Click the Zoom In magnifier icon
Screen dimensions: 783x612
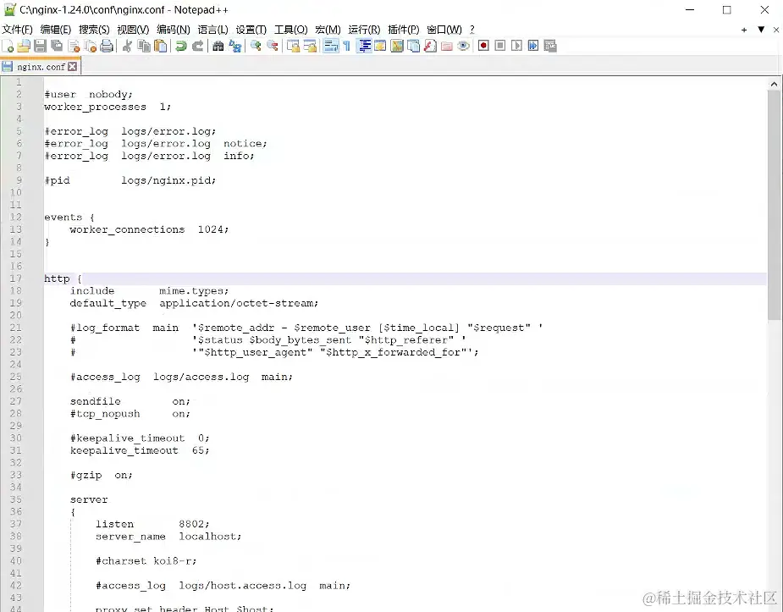click(x=256, y=46)
